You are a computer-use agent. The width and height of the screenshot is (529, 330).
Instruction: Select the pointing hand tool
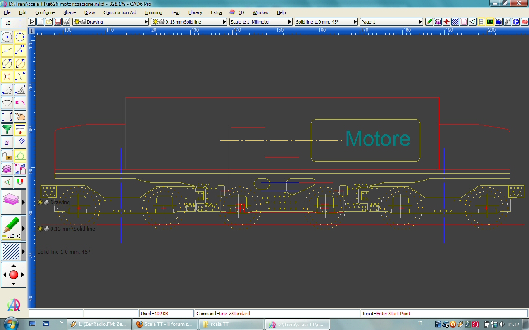coord(20,116)
